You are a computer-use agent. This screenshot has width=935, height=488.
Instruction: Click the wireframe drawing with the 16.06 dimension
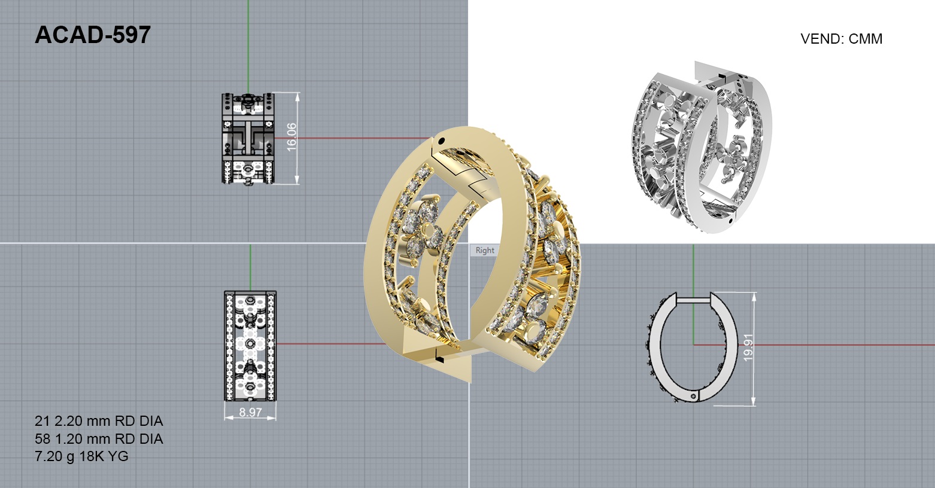coord(248,138)
